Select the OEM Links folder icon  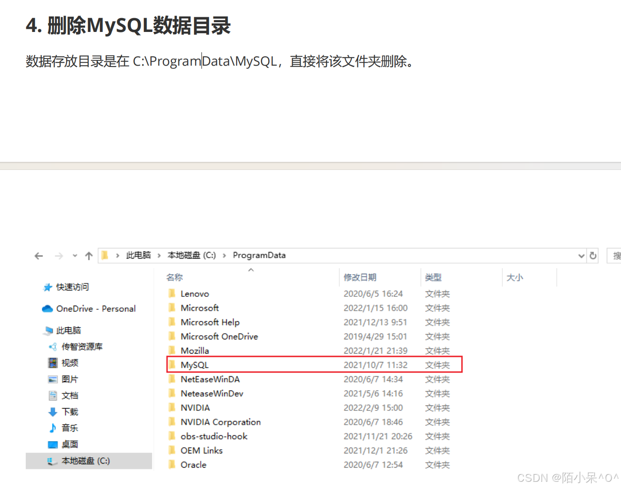[x=172, y=450]
